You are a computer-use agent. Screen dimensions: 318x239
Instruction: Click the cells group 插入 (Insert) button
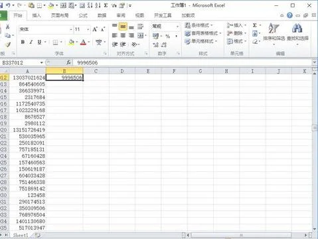pyautogui.click(x=236, y=25)
